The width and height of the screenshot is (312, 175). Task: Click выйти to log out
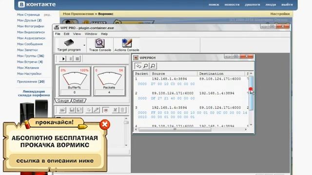click(x=287, y=4)
